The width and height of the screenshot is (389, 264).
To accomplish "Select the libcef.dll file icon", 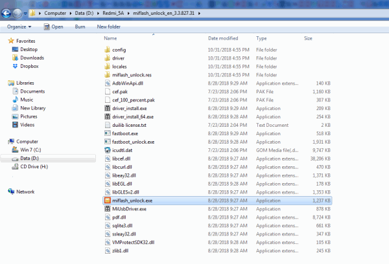I will 107,159.
